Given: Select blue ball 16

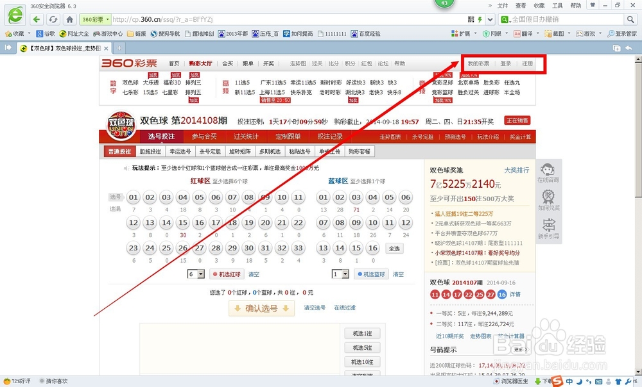Looking at the screenshot, I should [x=373, y=248].
